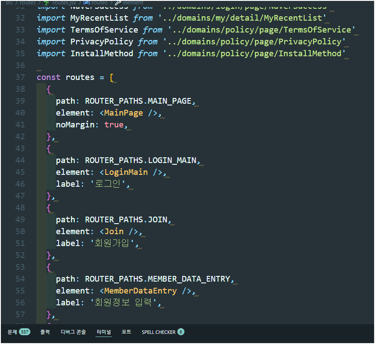Click the routes symbol breadcrumb after routes.jsx

point(99,3)
